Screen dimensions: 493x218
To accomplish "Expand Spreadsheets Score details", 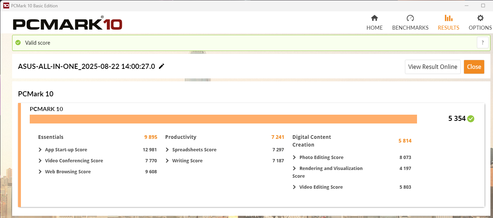I will tap(167, 149).
